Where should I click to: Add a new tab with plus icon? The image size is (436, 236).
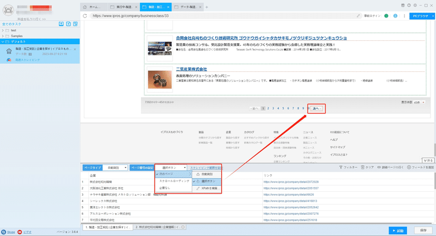click(x=207, y=7)
